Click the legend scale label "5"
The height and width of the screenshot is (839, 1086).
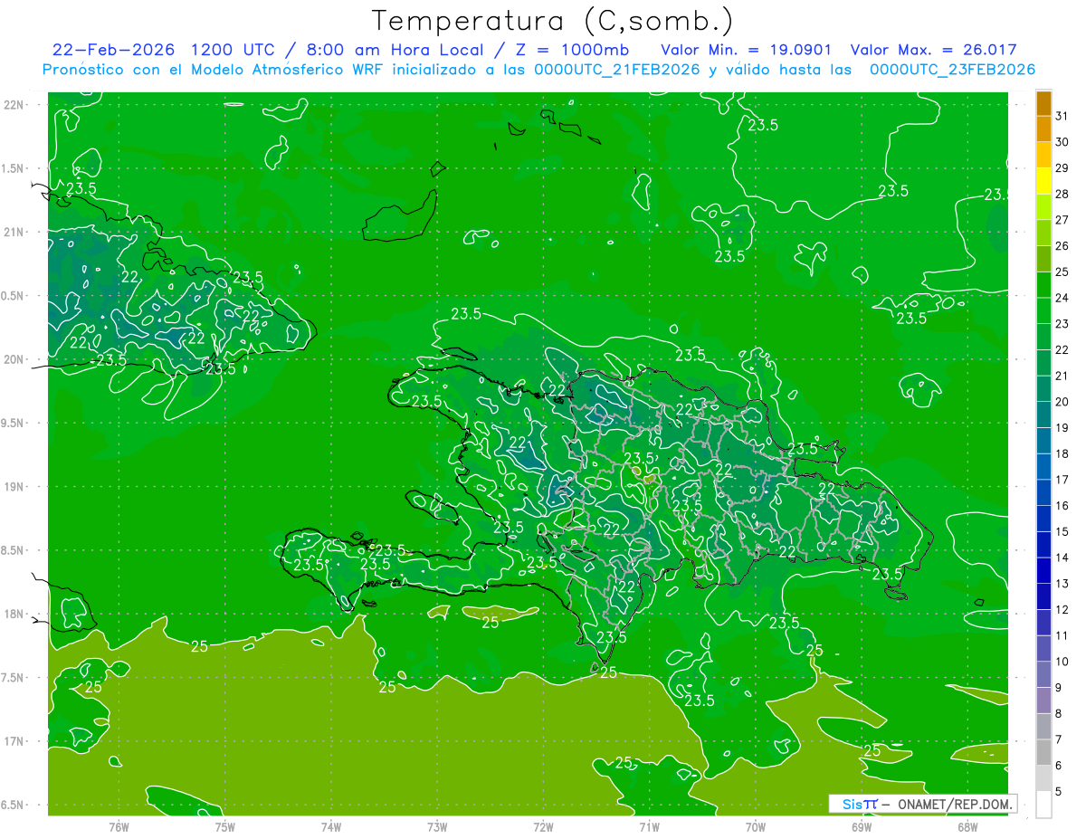coord(1059,792)
